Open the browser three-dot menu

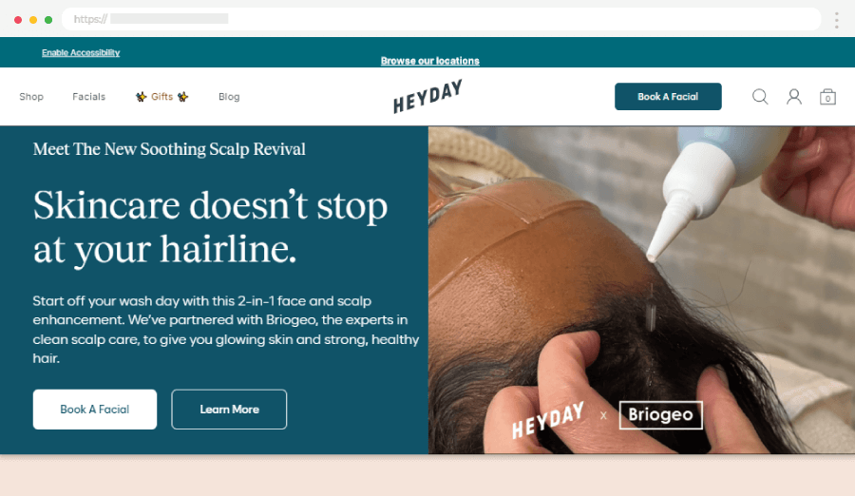coord(836,20)
